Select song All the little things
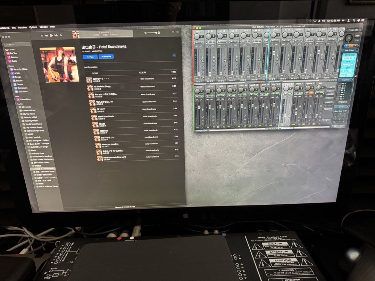375x281 pixels. (x=132, y=87)
